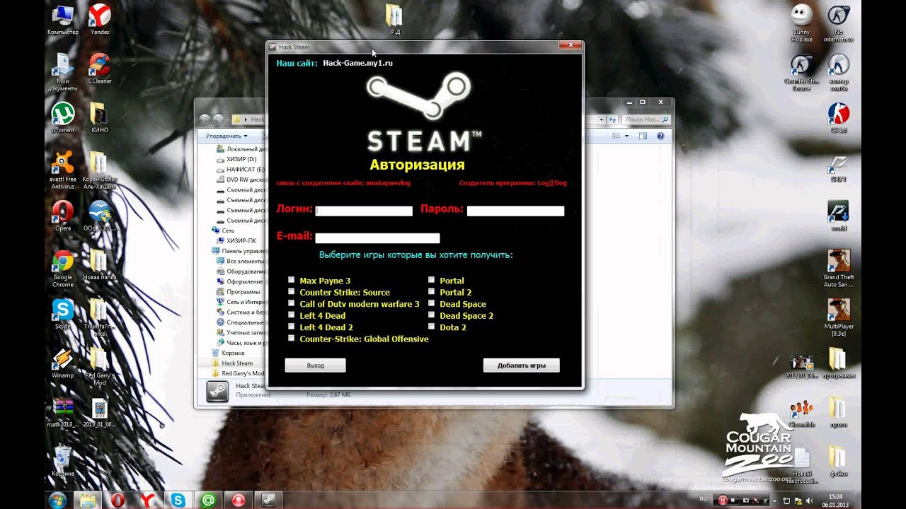Screen dimensions: 906x509
Task: Launch the Skype desktop shortcut
Action: 62,314
